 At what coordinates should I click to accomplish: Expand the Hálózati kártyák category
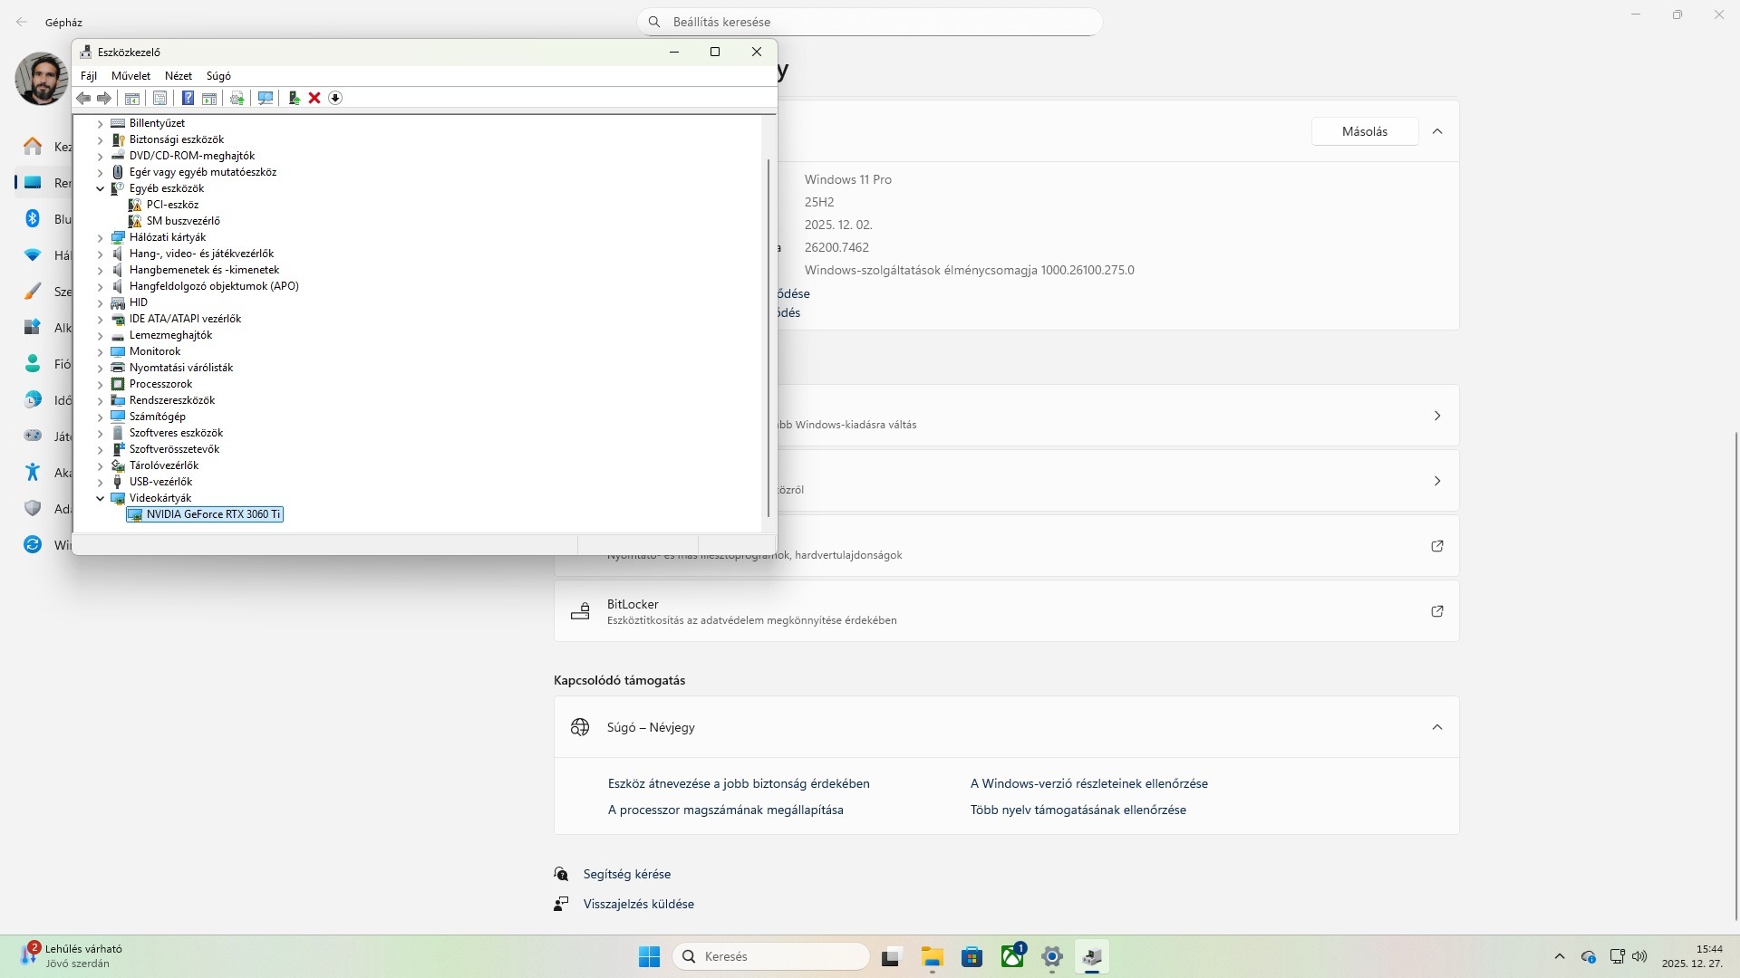(x=101, y=237)
